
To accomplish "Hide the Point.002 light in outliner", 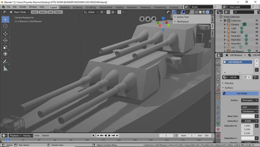I will tap(256, 40).
